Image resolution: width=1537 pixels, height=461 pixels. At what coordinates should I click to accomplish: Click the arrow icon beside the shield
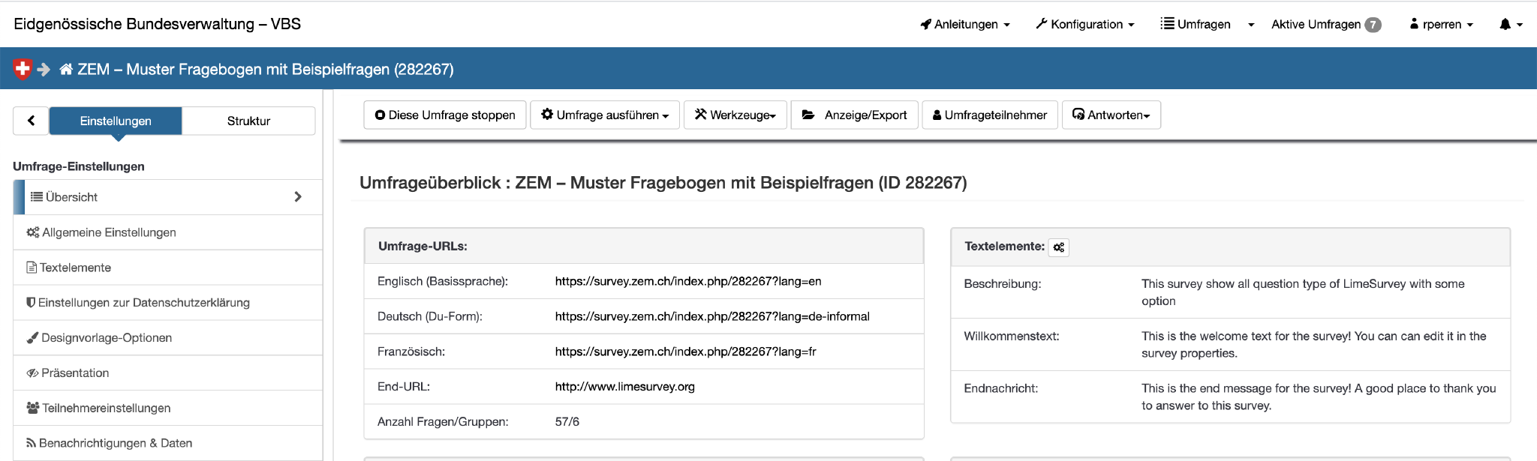coord(44,70)
